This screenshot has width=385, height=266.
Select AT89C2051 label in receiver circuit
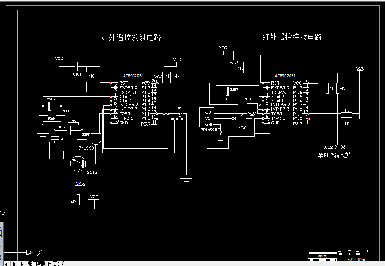tap(285, 76)
